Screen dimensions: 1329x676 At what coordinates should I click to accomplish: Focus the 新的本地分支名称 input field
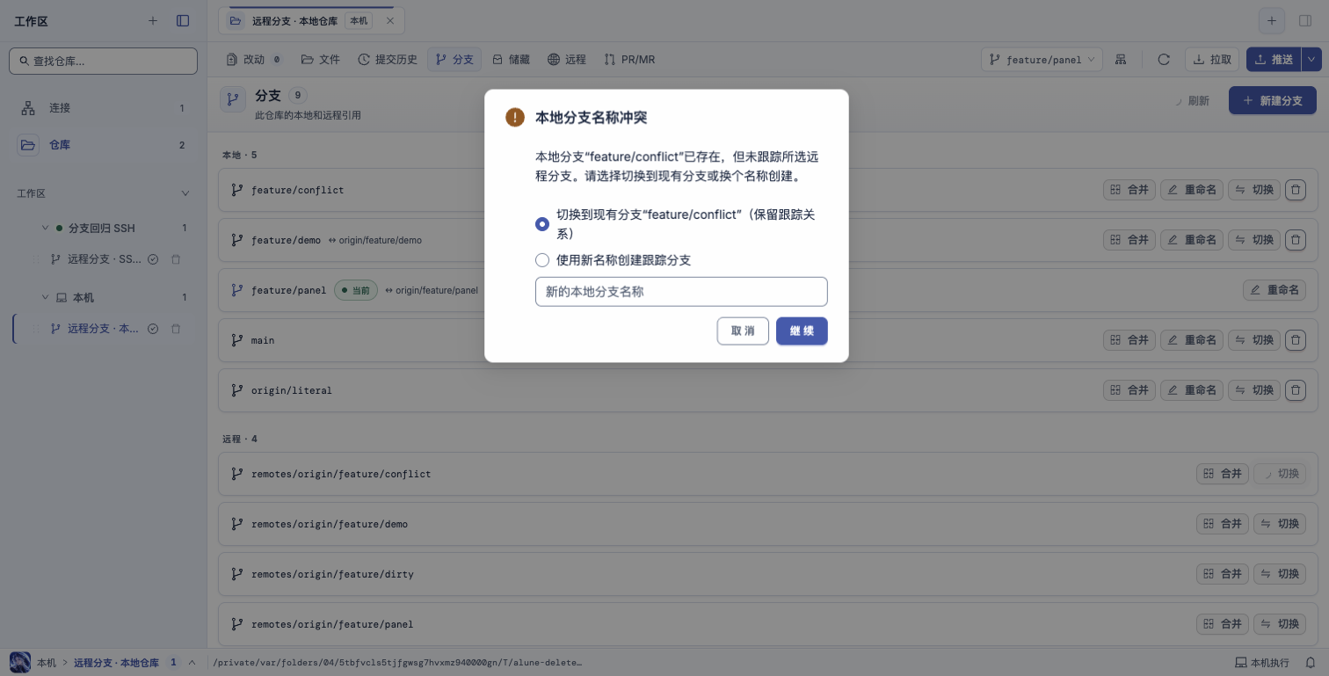click(x=681, y=292)
